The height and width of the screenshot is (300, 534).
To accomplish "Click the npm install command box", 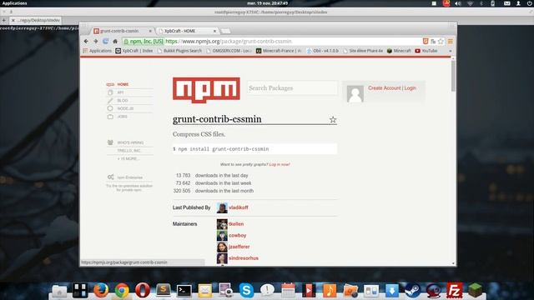I will click(x=254, y=149).
